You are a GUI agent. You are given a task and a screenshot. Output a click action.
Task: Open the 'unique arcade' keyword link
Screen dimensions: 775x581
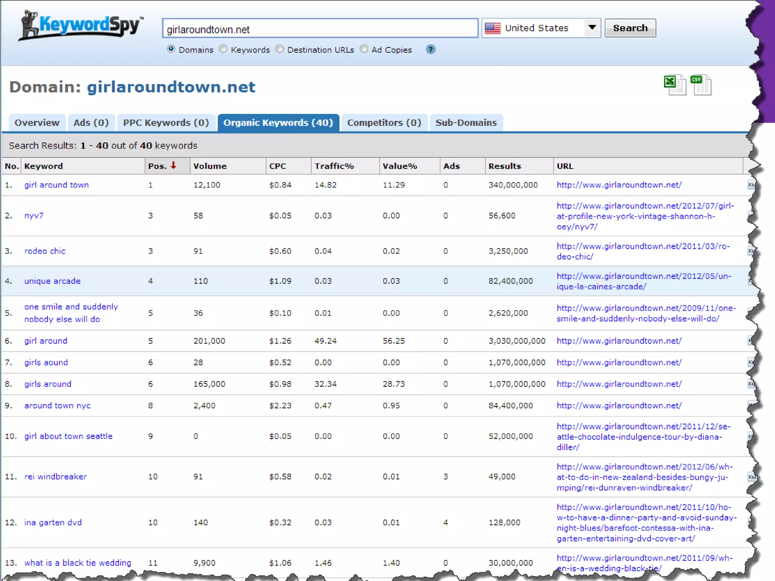point(53,281)
